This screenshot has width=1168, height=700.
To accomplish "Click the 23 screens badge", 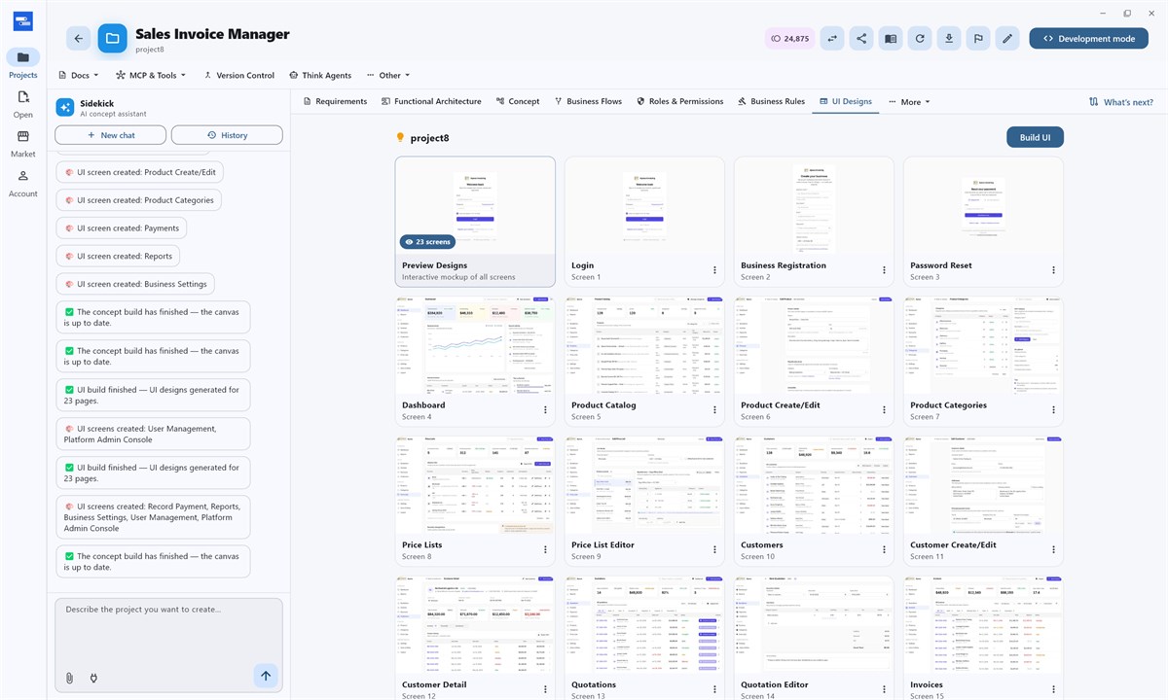I will (427, 241).
